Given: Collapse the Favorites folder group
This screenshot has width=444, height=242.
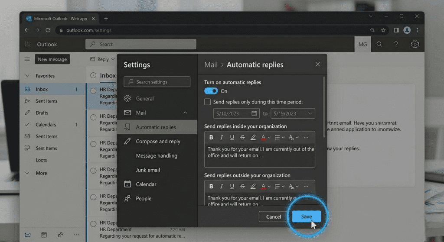Looking at the screenshot, I should pos(27,76).
